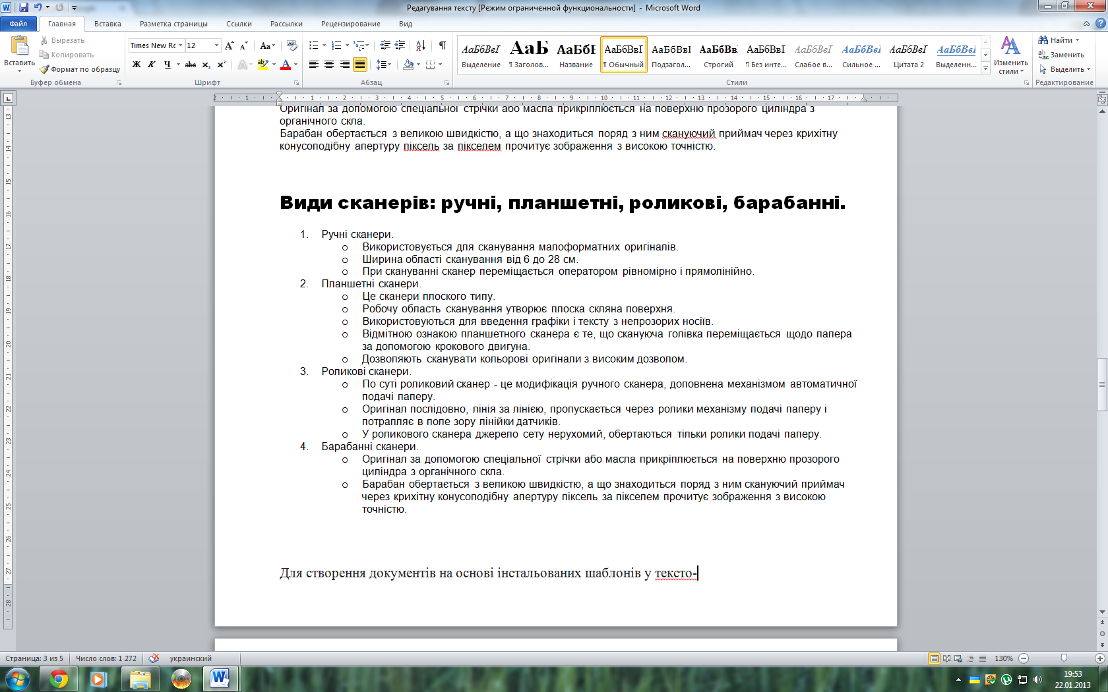Save the document from Quick Access
This screenshot has width=1108, height=692.
24,7
